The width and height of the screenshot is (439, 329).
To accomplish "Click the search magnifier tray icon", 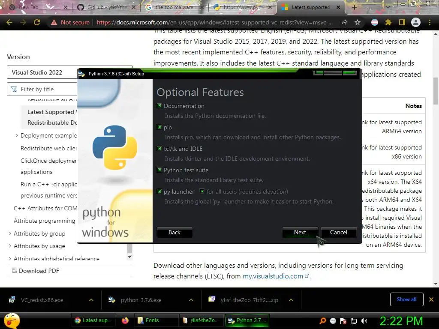I will coord(323,320).
